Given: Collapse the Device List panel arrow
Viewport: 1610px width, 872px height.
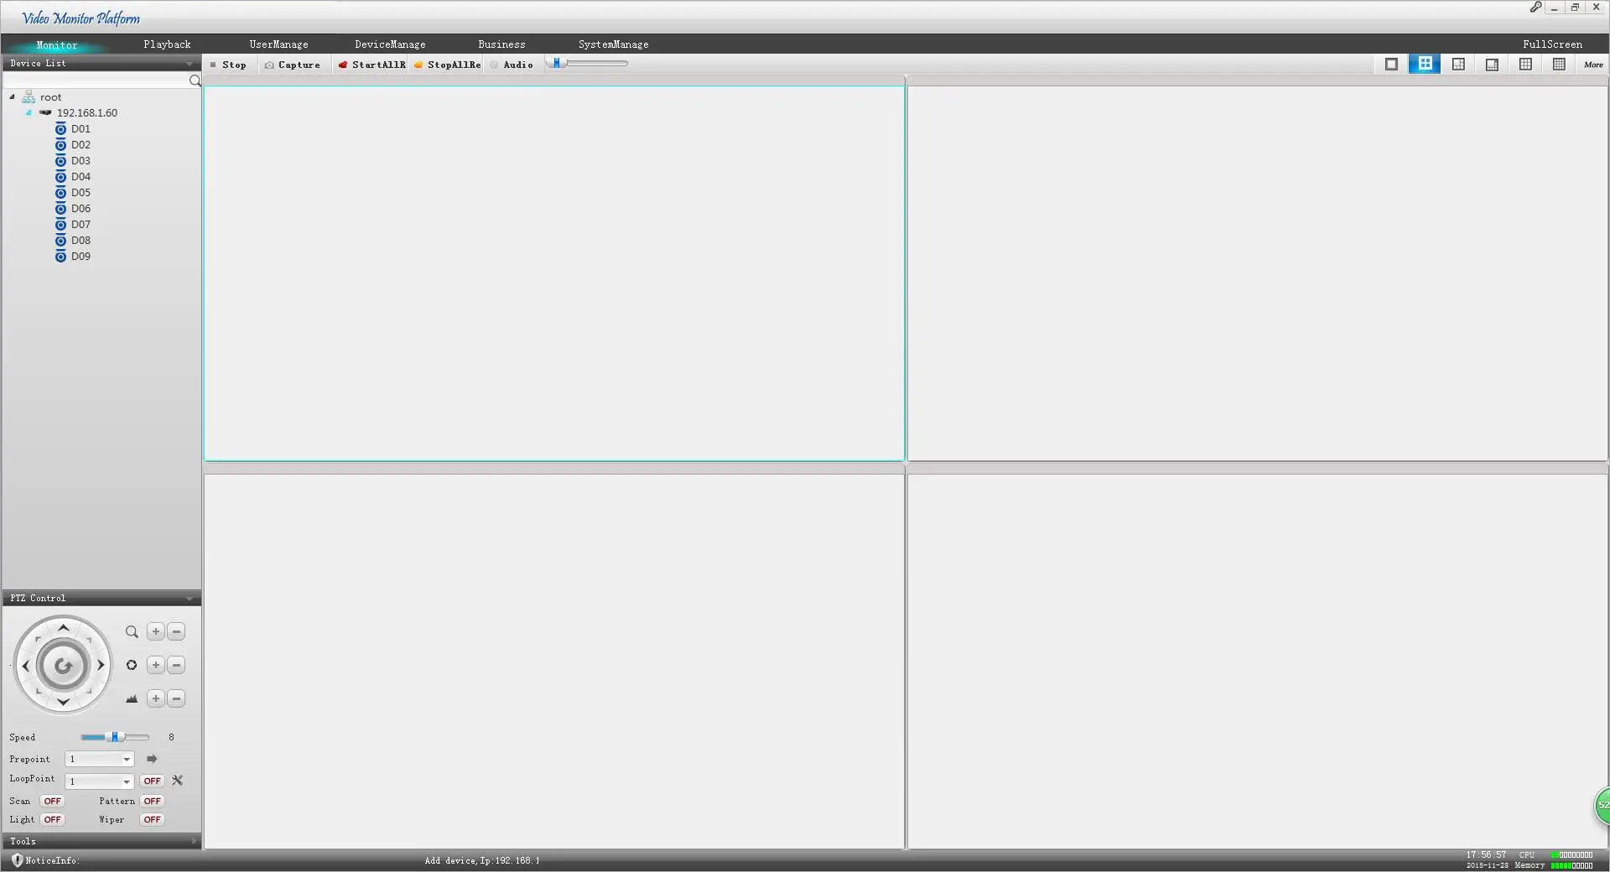Looking at the screenshot, I should click(190, 64).
